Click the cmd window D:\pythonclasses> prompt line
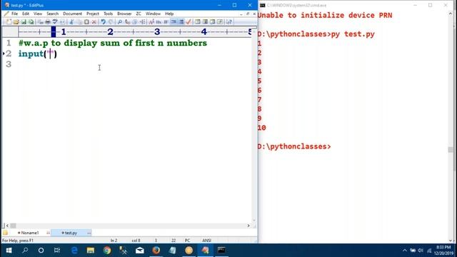This screenshot has height=257, width=457. (x=294, y=146)
